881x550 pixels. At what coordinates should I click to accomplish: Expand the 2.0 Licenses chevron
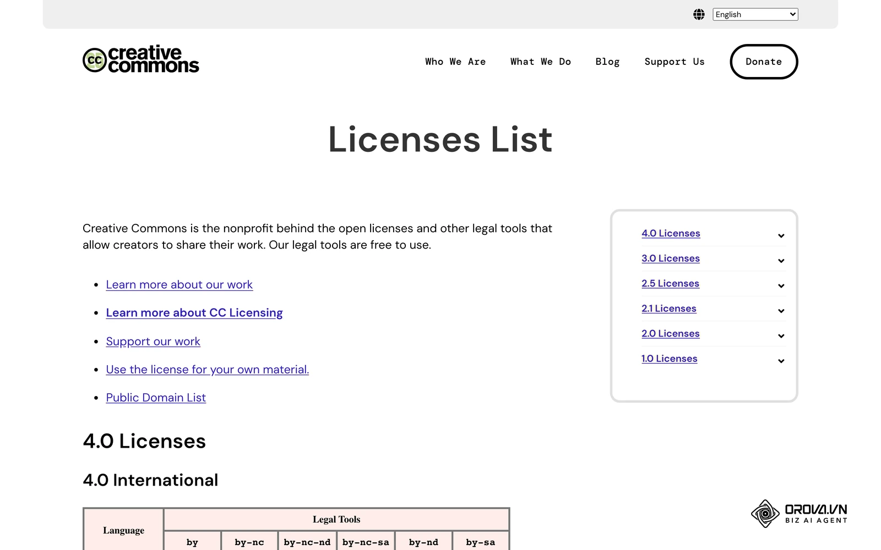(781, 335)
